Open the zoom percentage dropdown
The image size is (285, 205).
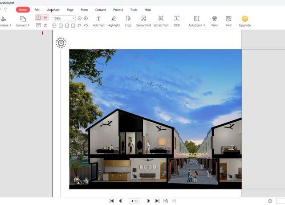(73, 18)
